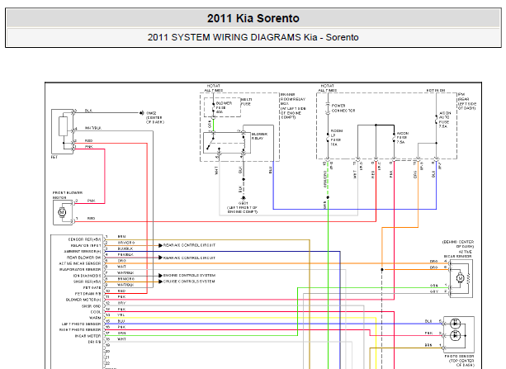Click the 'WARM' pin label

(x=96, y=318)
